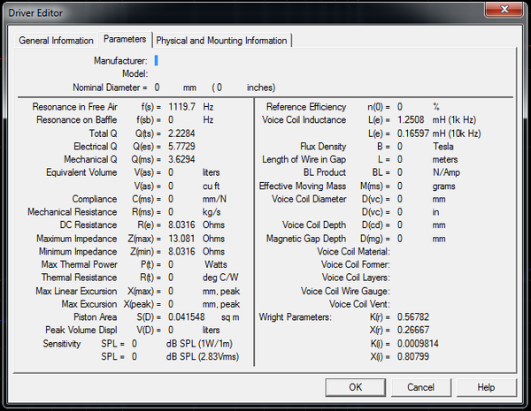Click the Q(es) value 5.7729
The width and height of the screenshot is (531, 411).
pyautogui.click(x=181, y=146)
